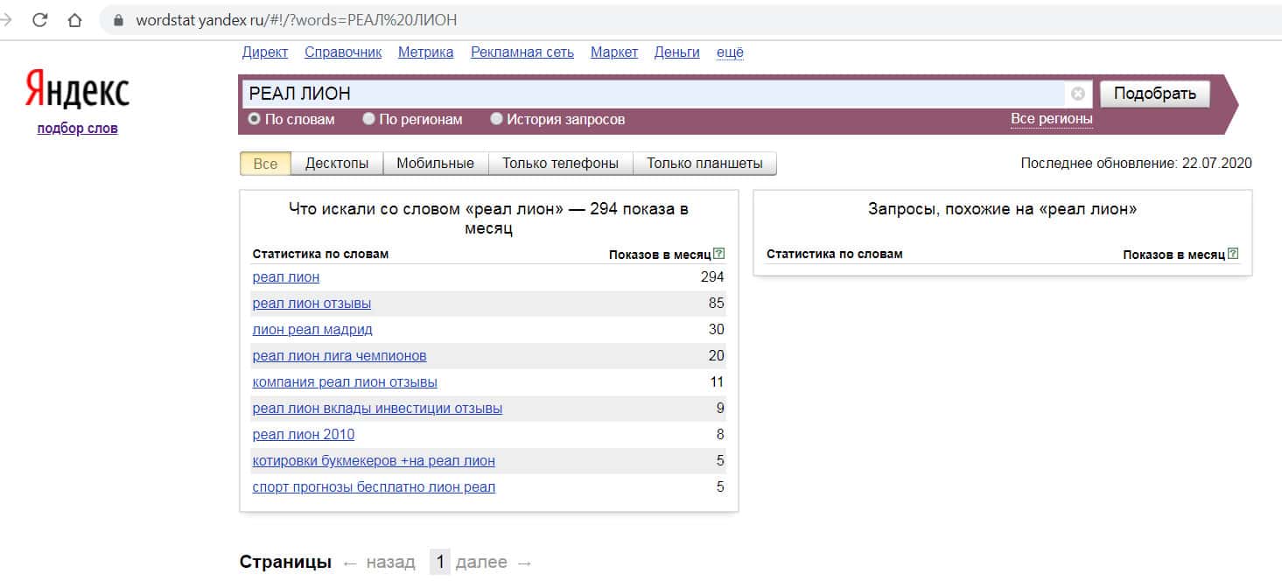1282x588 pixels.
Task: Switch to the 'Мобильные' tab
Action: tap(435, 164)
